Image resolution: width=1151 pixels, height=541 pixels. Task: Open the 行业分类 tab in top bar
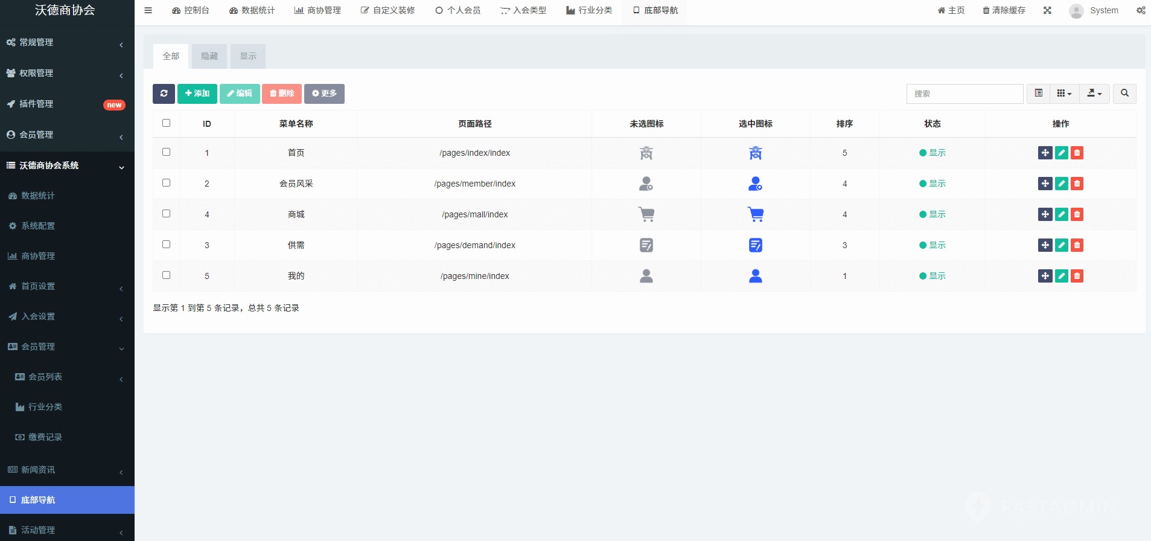coord(589,10)
